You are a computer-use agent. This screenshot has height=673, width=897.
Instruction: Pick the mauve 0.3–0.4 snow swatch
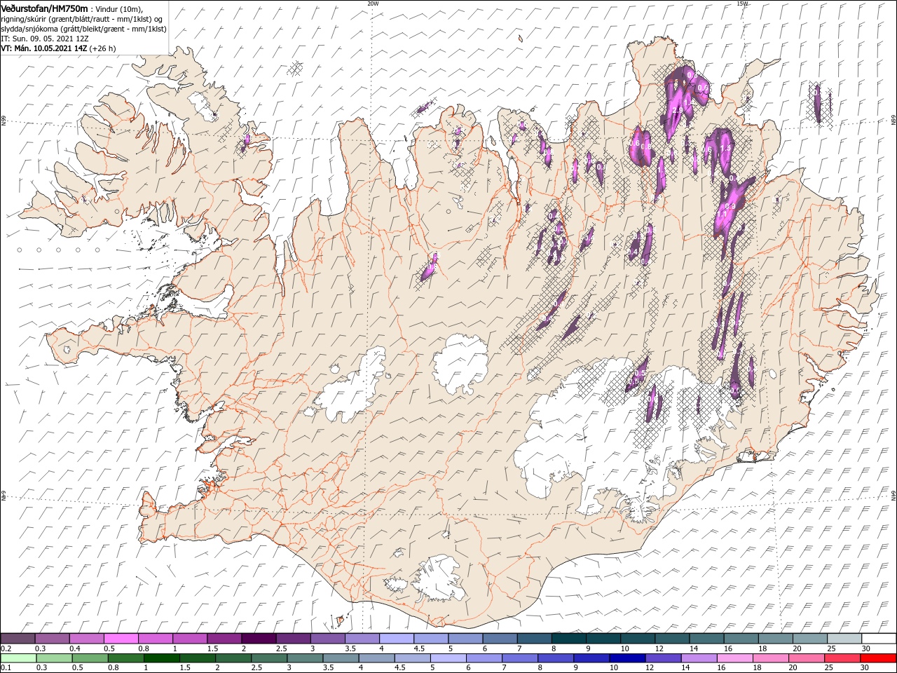point(52,638)
